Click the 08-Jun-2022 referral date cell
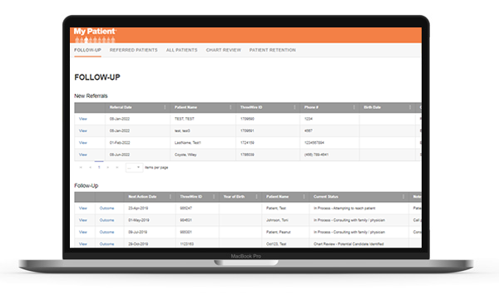Viewport: 499px width, 305px height. 137,155
